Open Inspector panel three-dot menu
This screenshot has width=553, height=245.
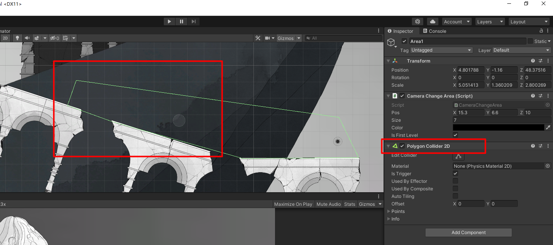[x=548, y=31]
